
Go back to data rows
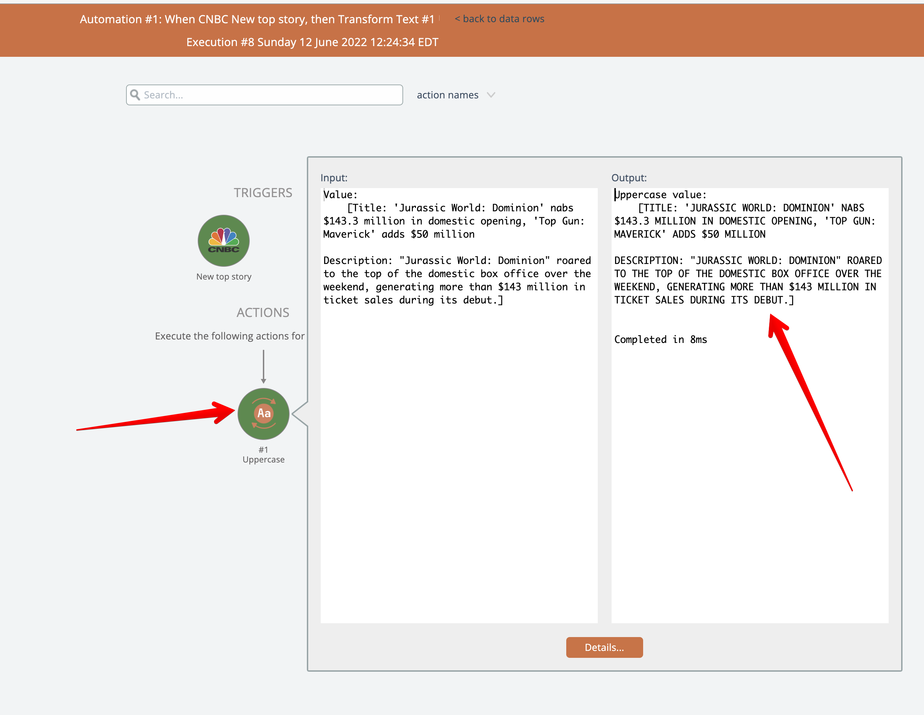tap(499, 19)
